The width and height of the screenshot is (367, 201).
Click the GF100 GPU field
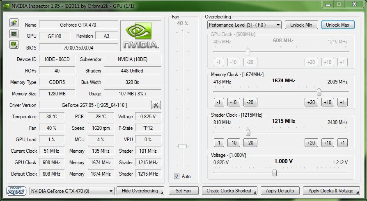(x=54, y=36)
